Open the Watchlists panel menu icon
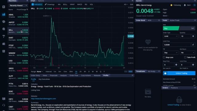 (x=27, y=1)
